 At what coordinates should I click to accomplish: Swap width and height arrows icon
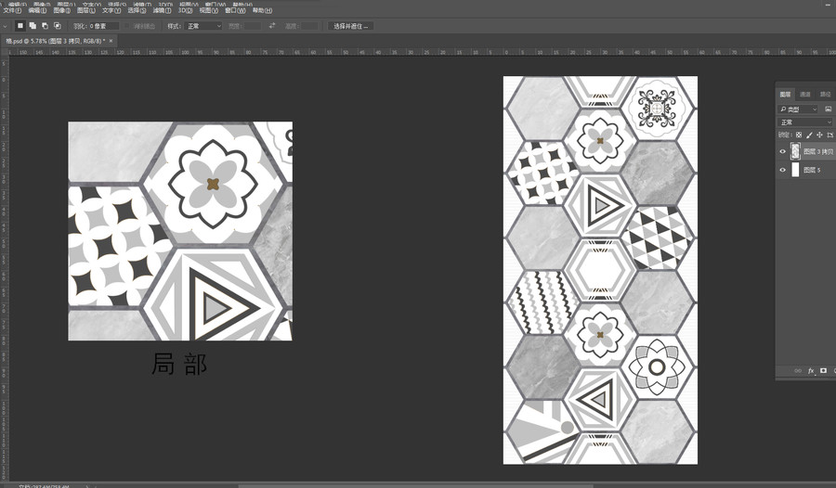(272, 26)
